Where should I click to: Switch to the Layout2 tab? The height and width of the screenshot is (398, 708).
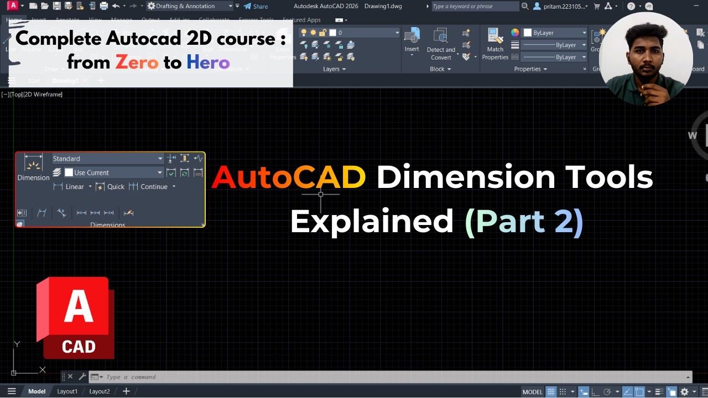100,391
